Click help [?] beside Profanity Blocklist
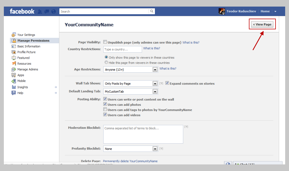The width and height of the screenshot is (289, 171). click(x=161, y=149)
